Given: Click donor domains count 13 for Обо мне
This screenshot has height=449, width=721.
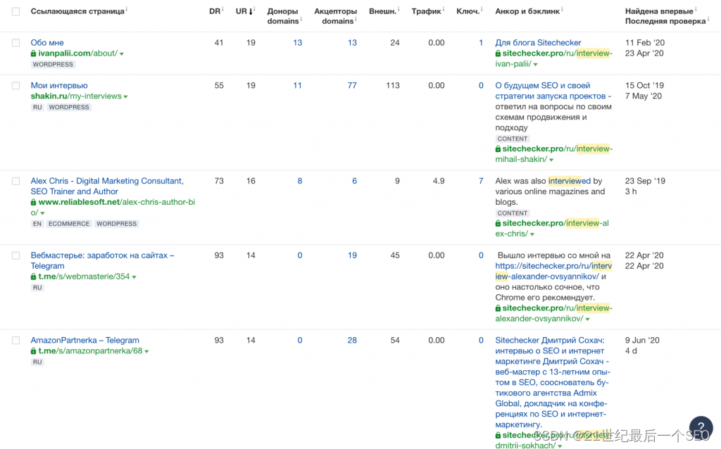Looking at the screenshot, I should 298,43.
